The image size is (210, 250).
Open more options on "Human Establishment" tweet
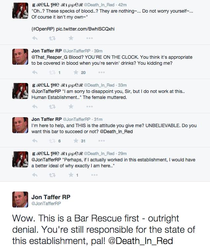pyautogui.click(x=89, y=107)
